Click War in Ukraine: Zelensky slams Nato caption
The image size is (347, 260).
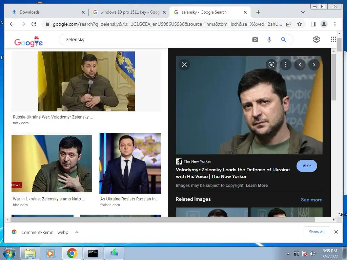49,199
